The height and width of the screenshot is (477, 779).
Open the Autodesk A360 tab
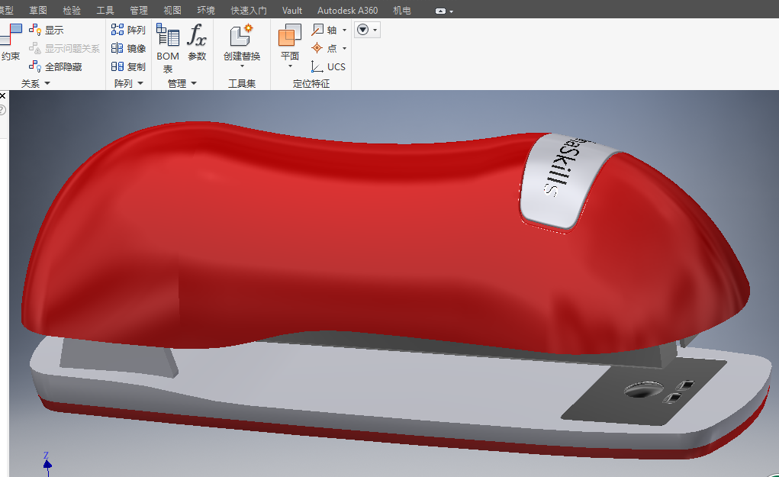point(347,11)
